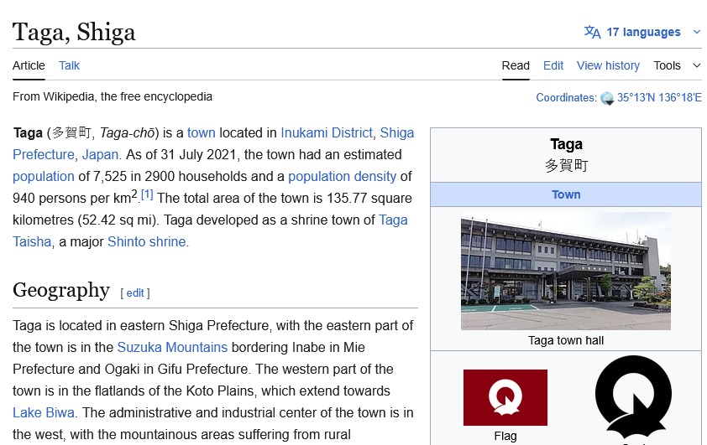707x445 pixels.
Task: Click the language translation icon
Action: (592, 32)
